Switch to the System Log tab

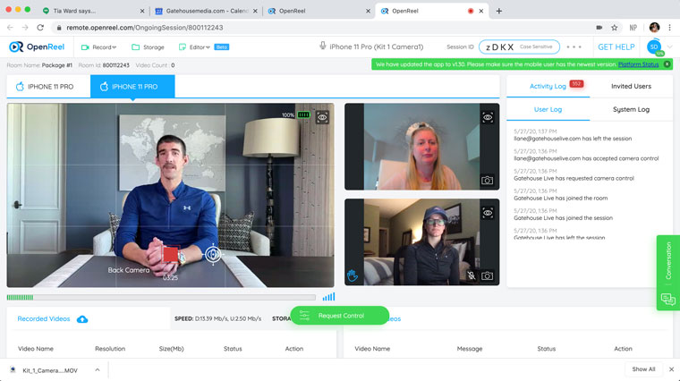pos(631,110)
